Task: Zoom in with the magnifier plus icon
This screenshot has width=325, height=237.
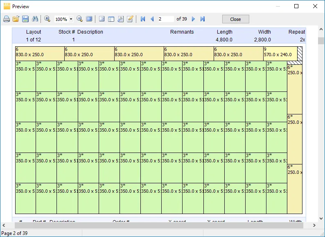Action: tap(47, 19)
